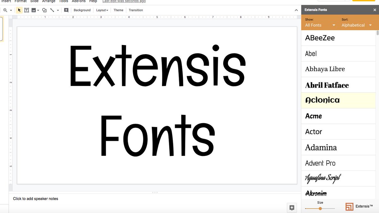Click the insert image icon
Image resolution: width=379 pixels, height=213 pixels.
pos(33,10)
